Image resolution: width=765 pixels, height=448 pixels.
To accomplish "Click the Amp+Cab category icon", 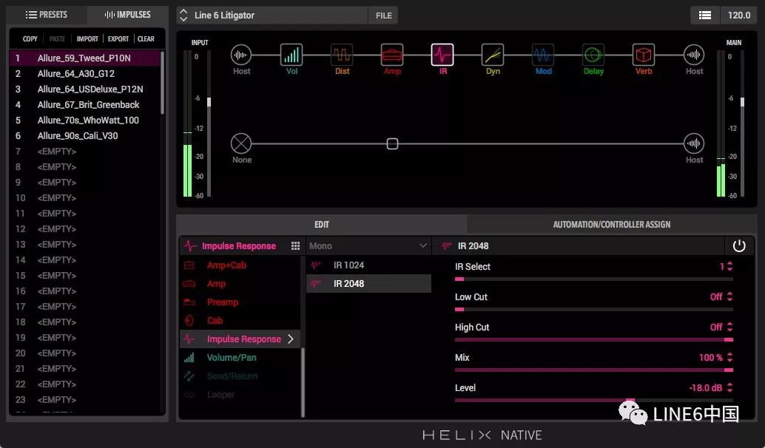I will 189,265.
